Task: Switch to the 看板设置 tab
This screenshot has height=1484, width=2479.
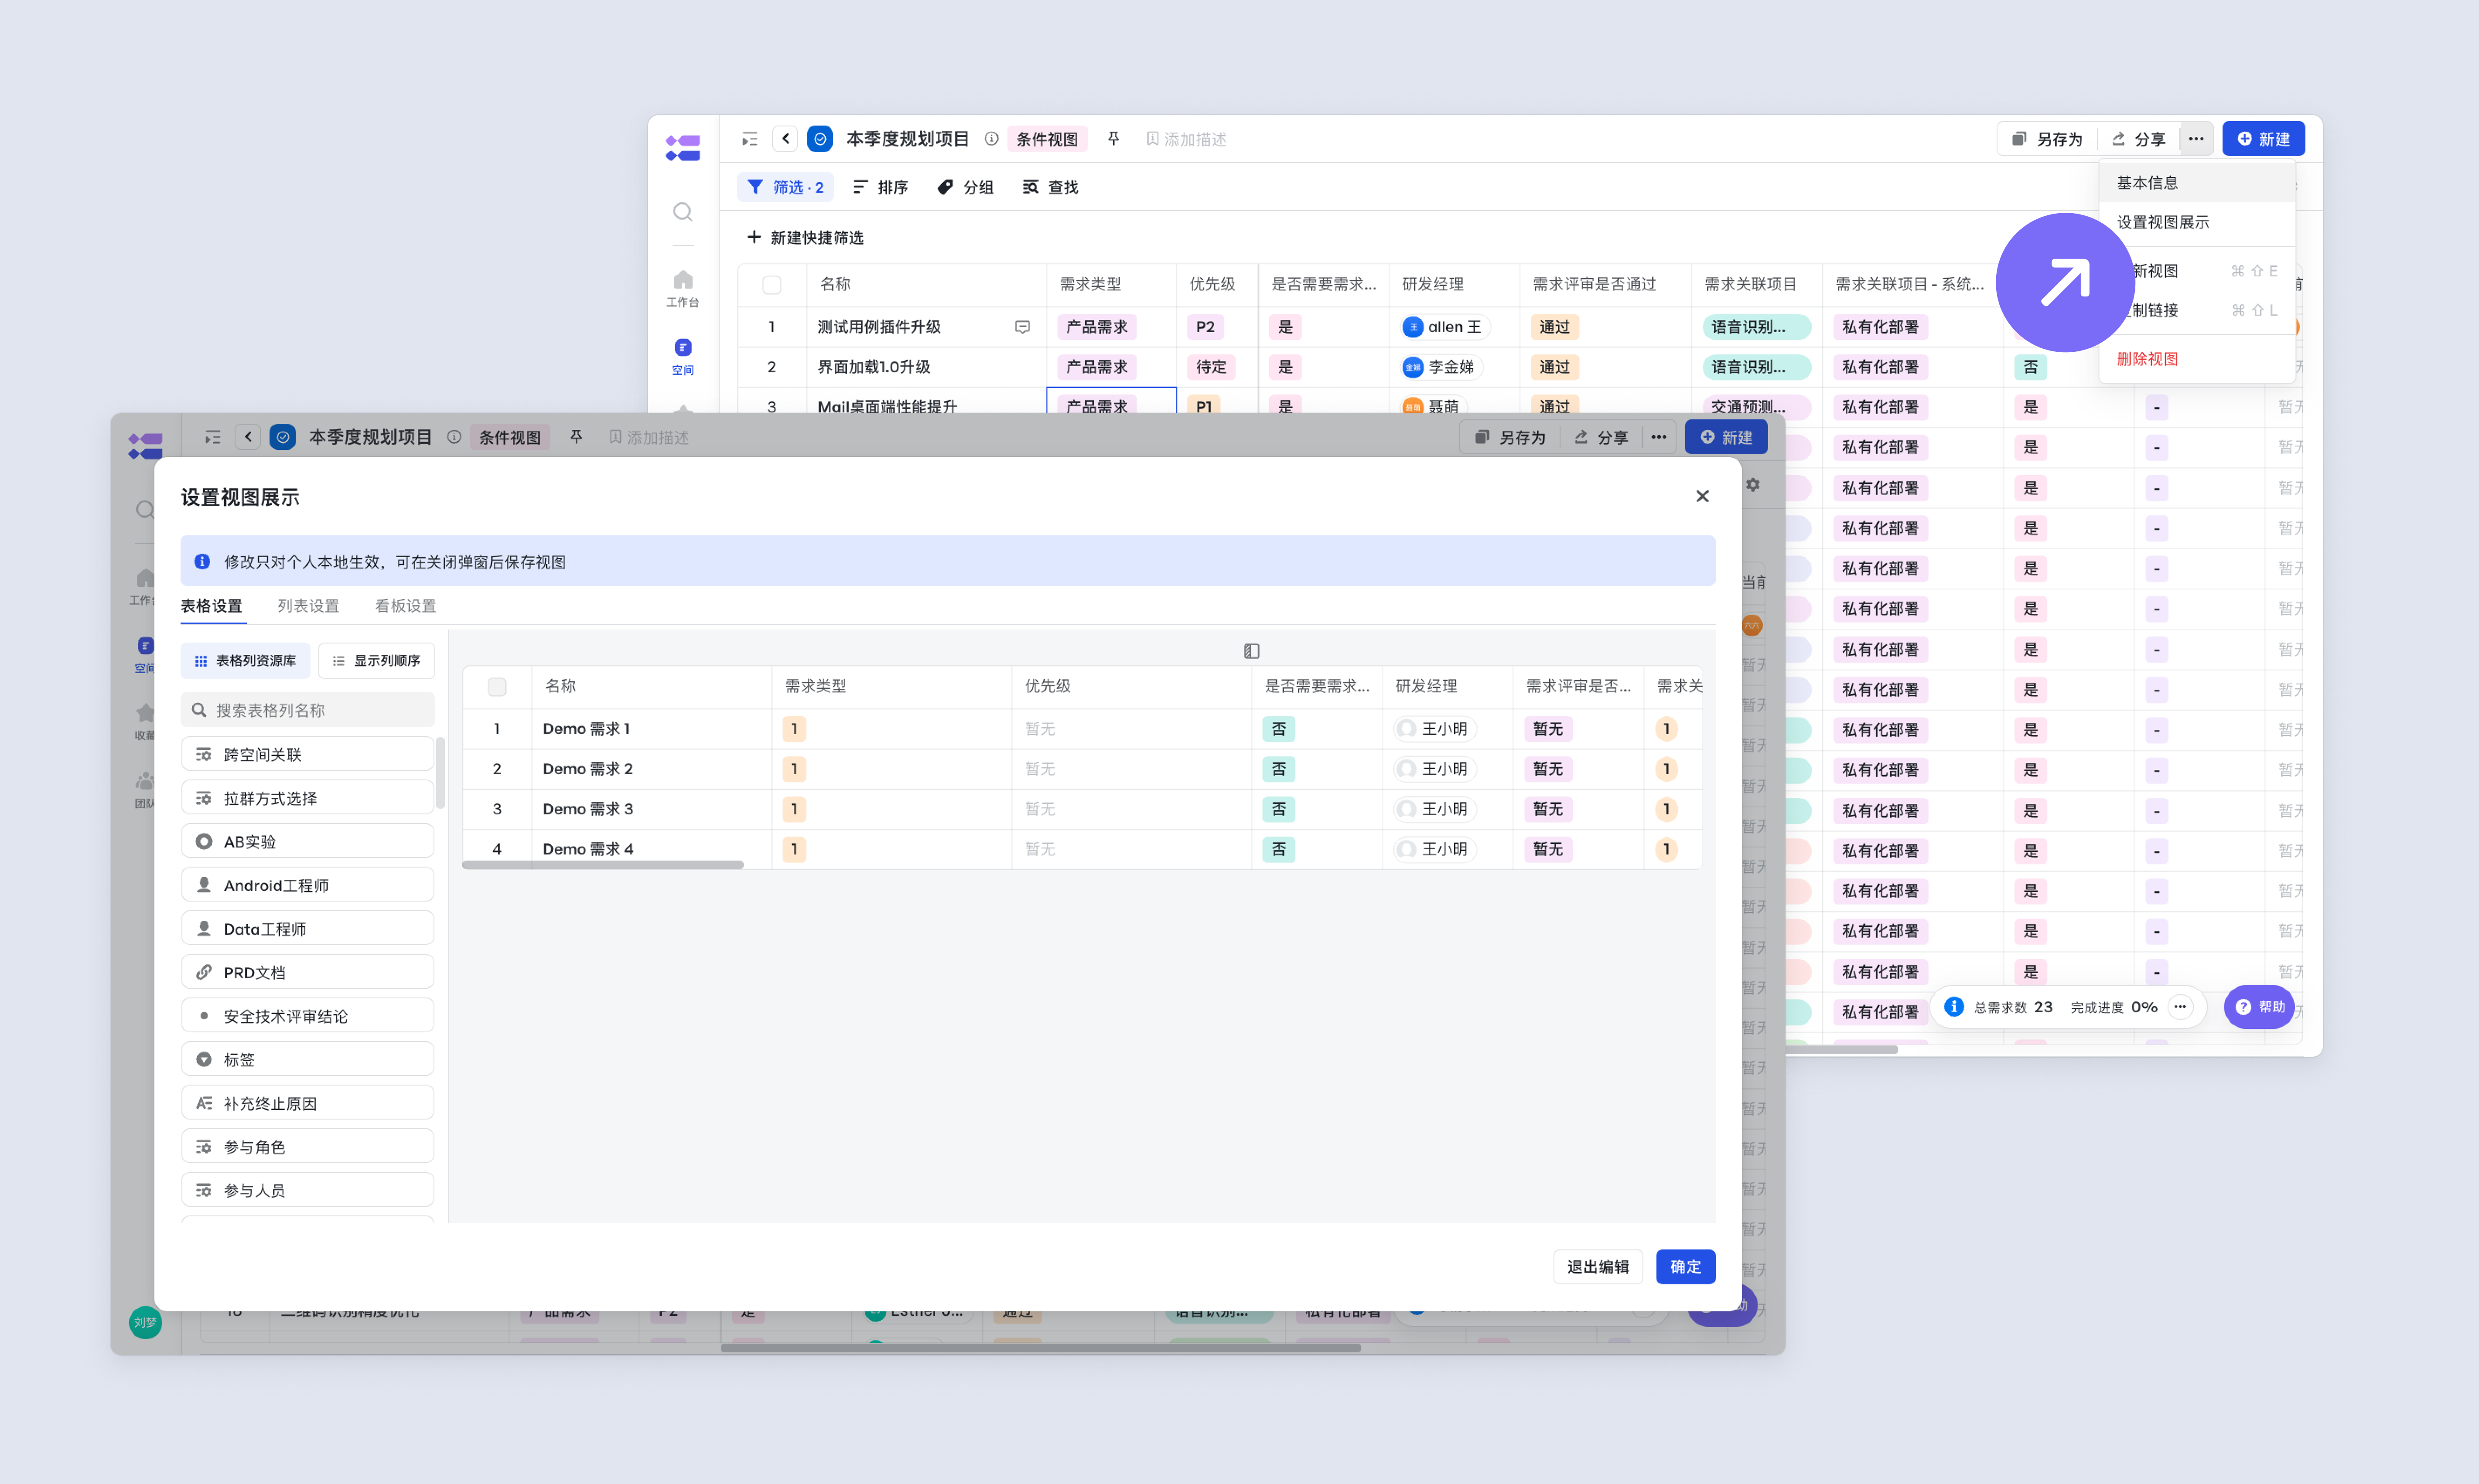Action: point(405,606)
